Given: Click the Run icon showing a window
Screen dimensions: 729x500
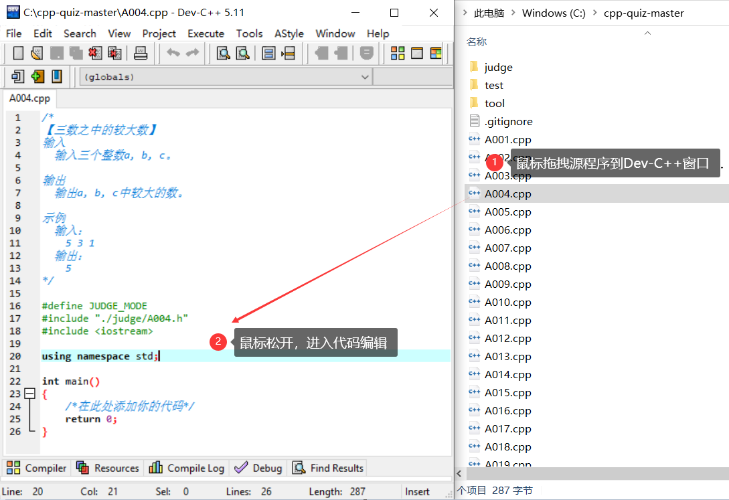Looking at the screenshot, I should (x=417, y=53).
